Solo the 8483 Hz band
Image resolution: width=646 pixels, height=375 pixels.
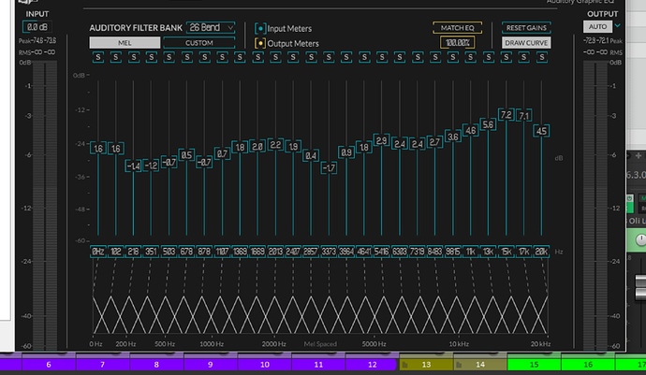click(x=435, y=57)
